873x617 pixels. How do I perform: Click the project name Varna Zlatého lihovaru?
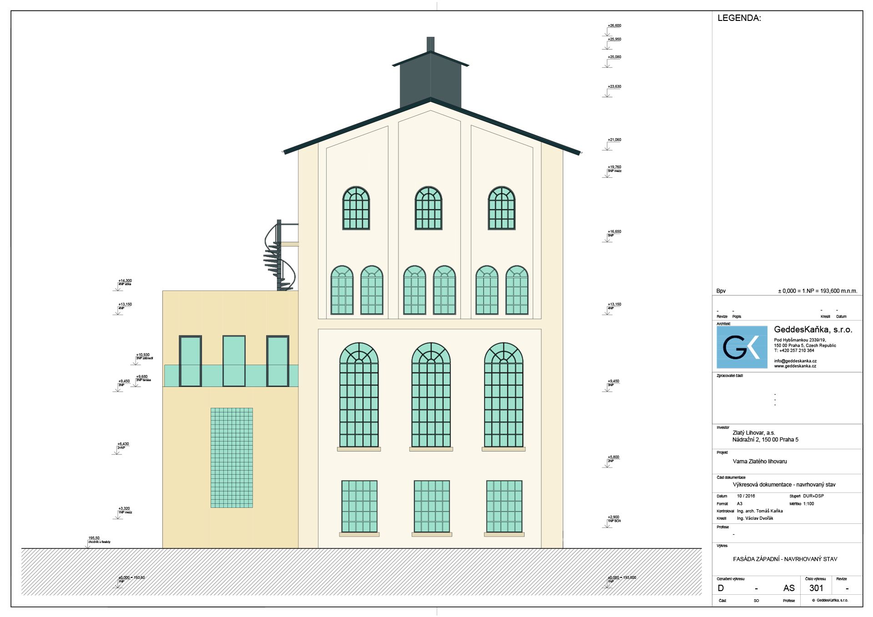tap(759, 462)
